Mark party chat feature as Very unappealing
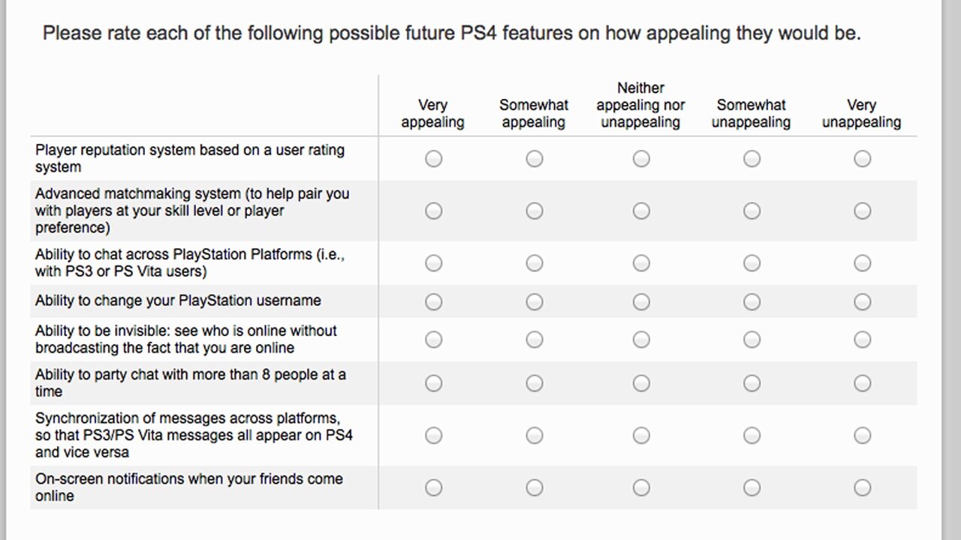The width and height of the screenshot is (961, 540). (x=862, y=383)
